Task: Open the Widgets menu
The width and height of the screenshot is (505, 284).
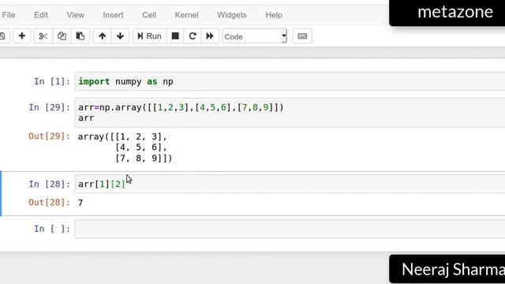Action: click(x=232, y=15)
